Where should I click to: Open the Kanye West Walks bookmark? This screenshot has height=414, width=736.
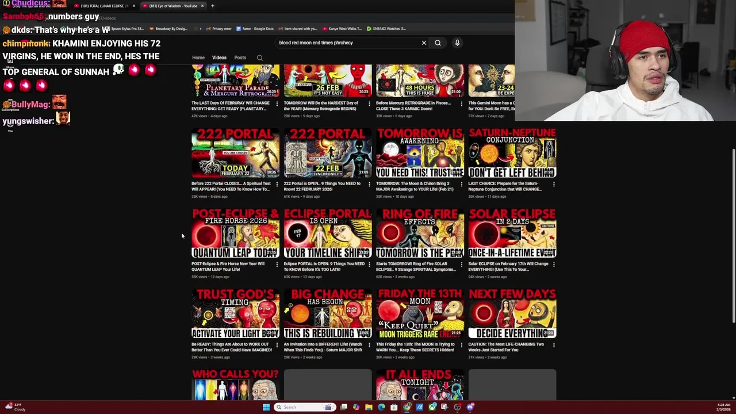click(x=342, y=28)
